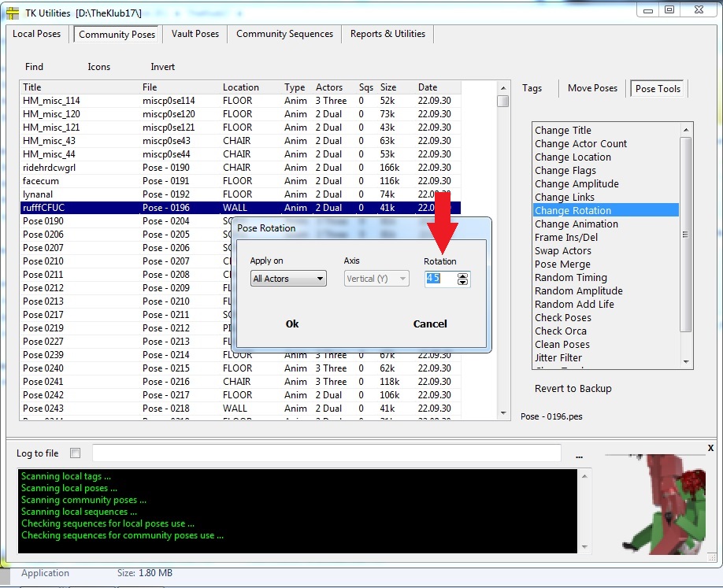723x588 pixels.
Task: Select Jitter Filter tool
Action: [x=558, y=357]
